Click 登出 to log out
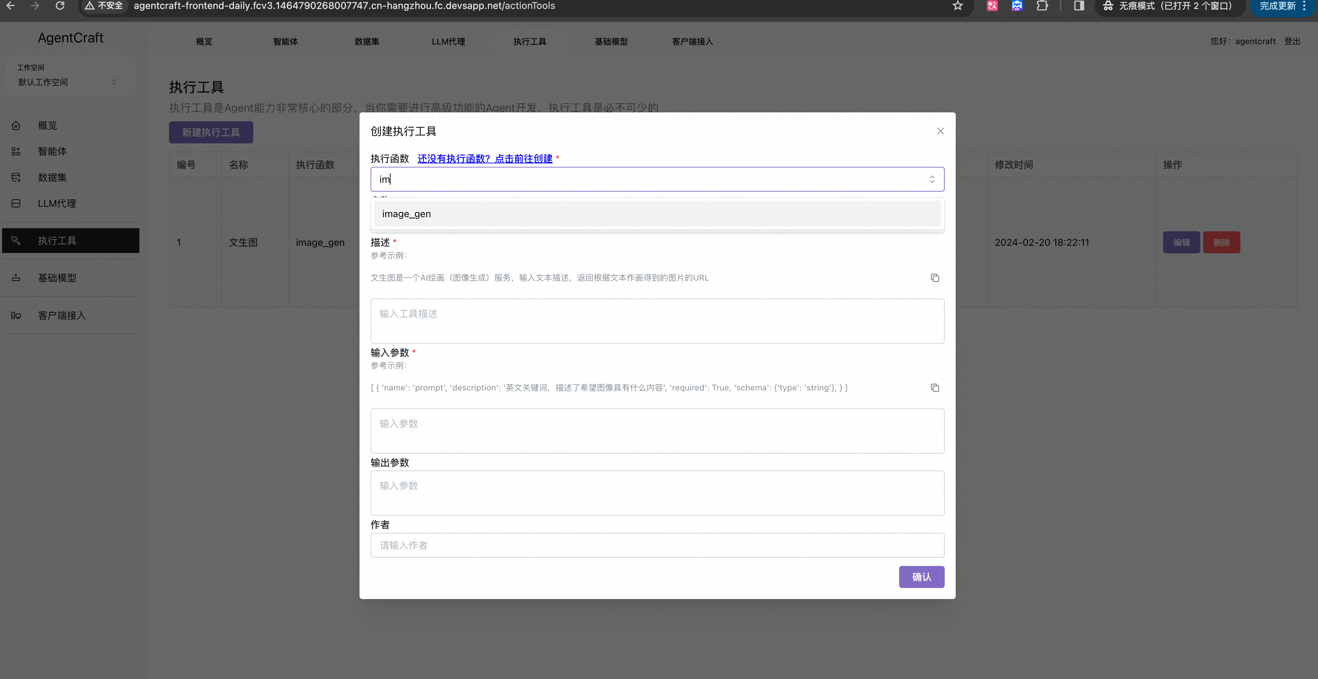Viewport: 1318px width, 679px height. (x=1292, y=41)
